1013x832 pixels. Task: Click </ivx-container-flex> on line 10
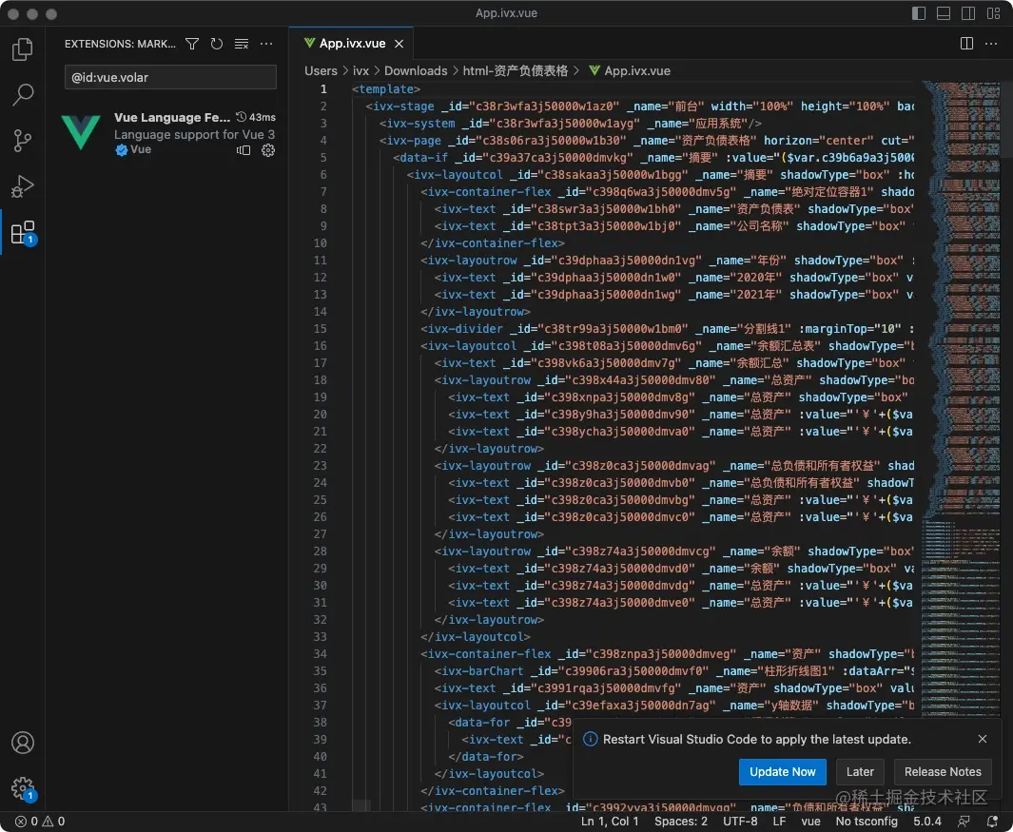[493, 243]
